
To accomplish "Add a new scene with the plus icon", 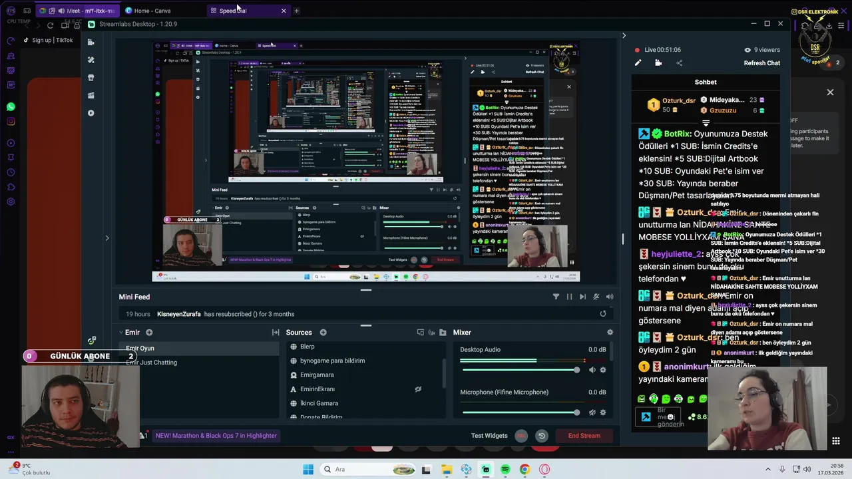I will coord(149,333).
